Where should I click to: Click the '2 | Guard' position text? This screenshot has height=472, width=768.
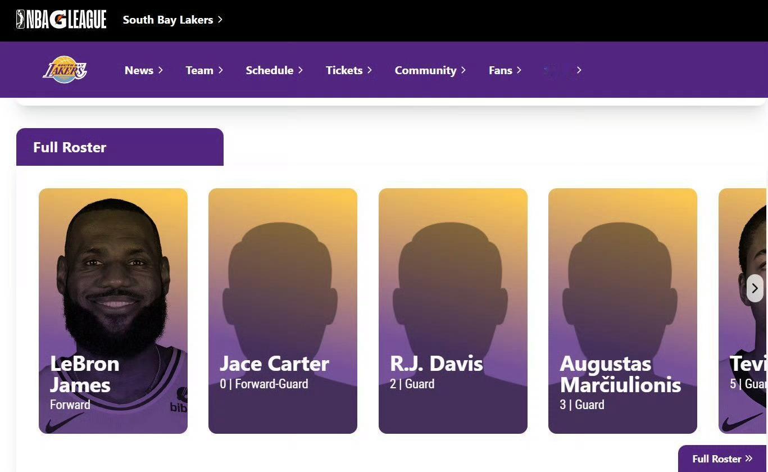[x=412, y=384]
